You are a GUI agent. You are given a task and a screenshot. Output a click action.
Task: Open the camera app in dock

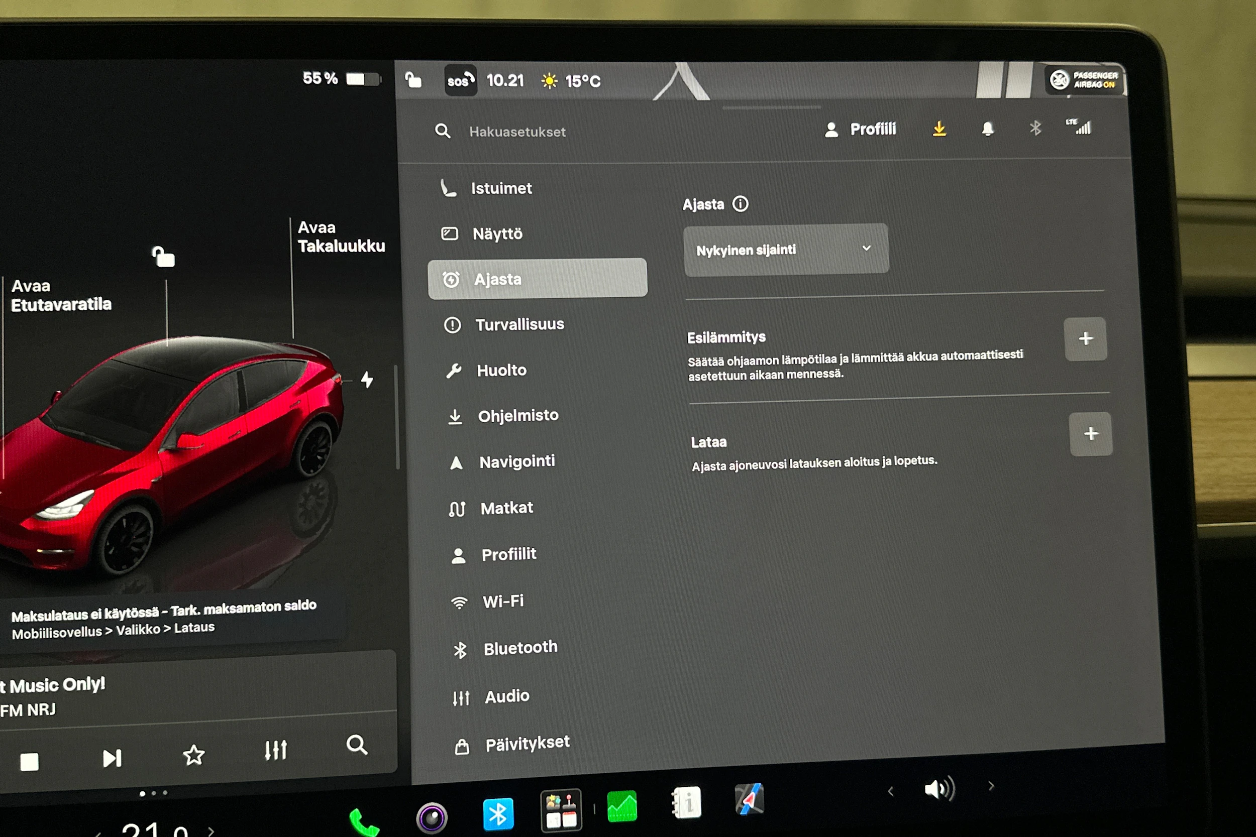(432, 818)
